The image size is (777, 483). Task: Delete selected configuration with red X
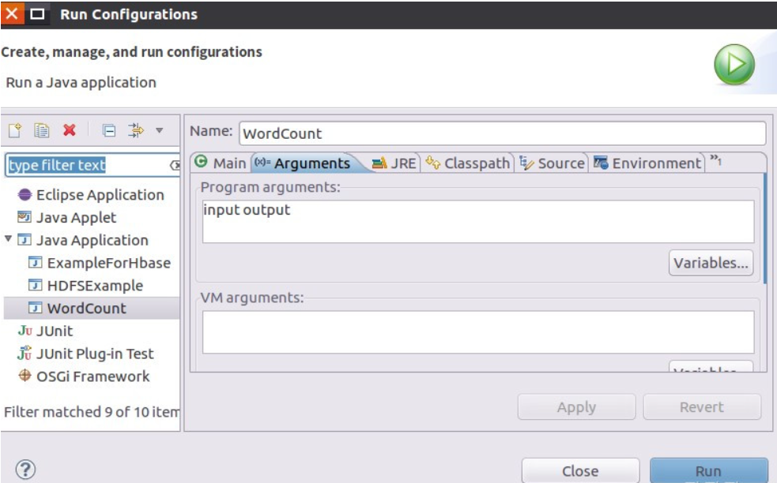(x=70, y=130)
